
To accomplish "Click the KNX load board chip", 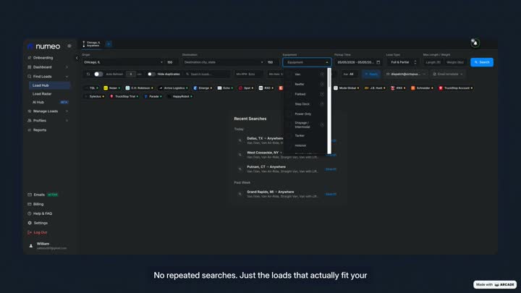I will pos(398,88).
